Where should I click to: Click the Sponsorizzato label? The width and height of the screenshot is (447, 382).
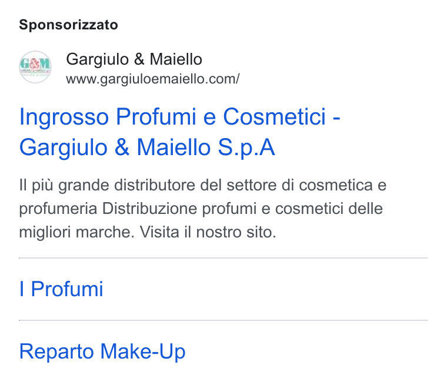pyautogui.click(x=68, y=25)
